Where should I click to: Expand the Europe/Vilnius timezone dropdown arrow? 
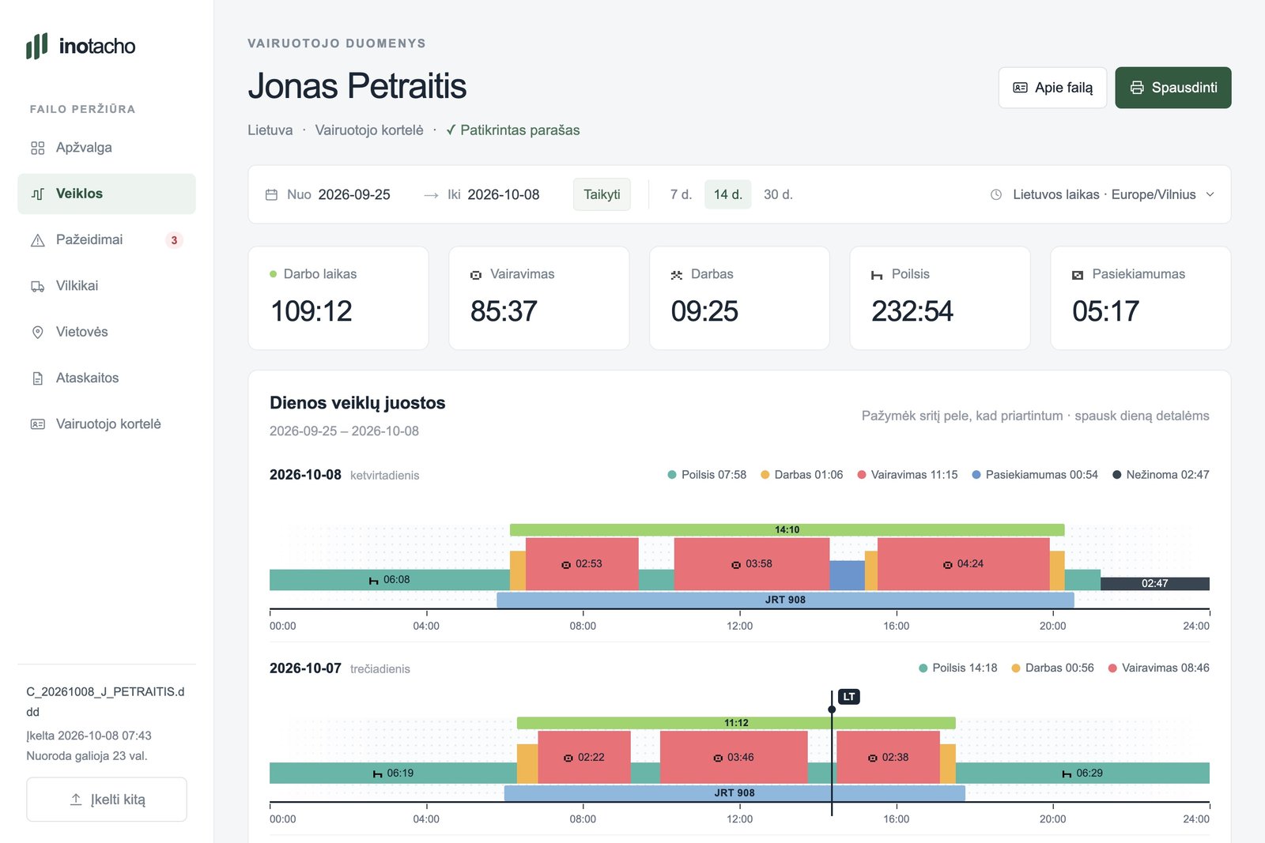1210,194
